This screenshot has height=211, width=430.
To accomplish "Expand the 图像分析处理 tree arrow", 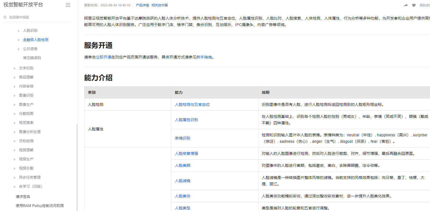I will (x=15, y=132).
